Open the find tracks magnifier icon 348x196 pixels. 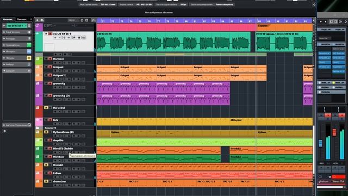(x=93, y=20)
